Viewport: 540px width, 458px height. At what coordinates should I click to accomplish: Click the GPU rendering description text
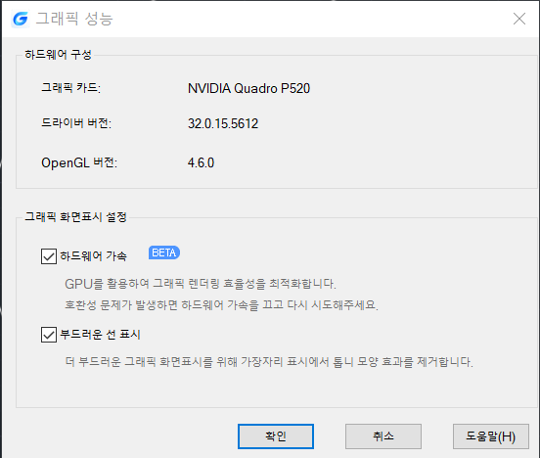[201, 284]
